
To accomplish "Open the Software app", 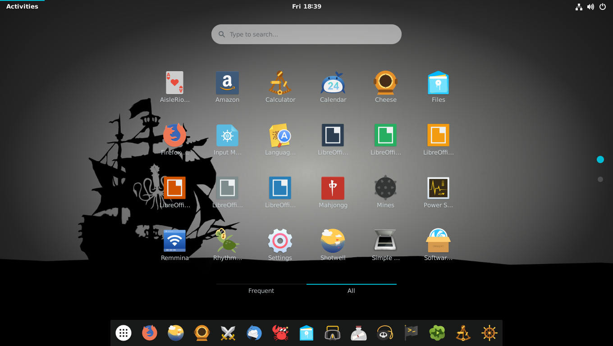I will point(439,245).
